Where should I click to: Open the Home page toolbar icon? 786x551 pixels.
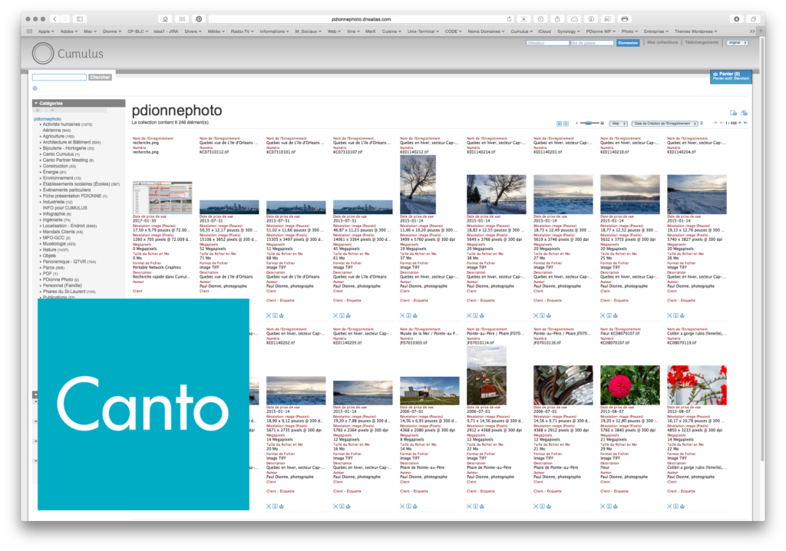(165, 19)
